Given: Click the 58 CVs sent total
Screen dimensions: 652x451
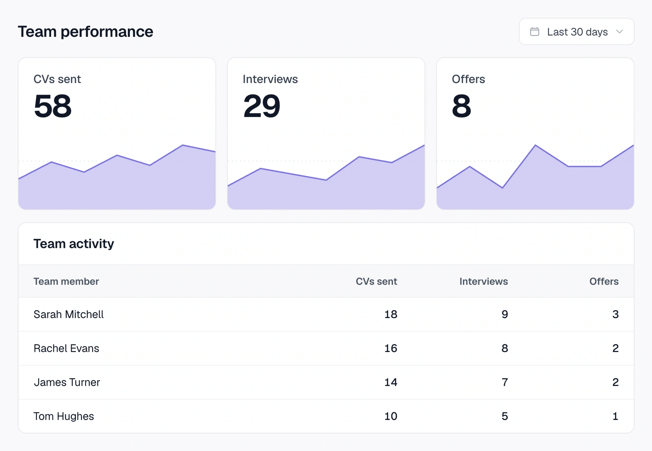Looking at the screenshot, I should [52, 106].
